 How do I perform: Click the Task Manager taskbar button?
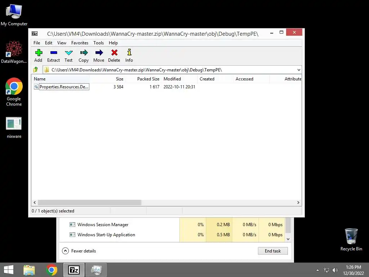pyautogui.click(x=96, y=270)
